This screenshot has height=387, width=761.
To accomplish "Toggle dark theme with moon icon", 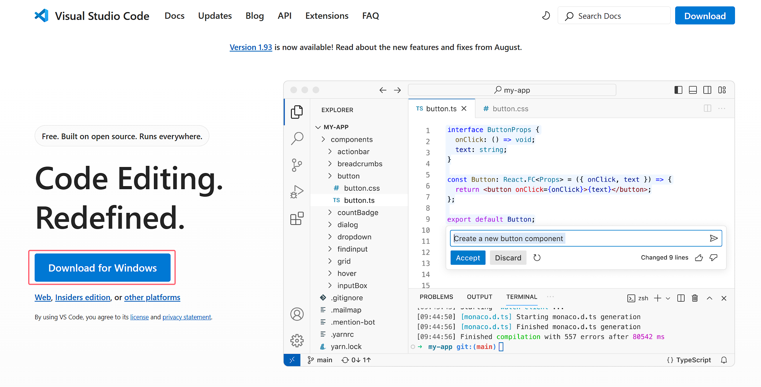I will pos(546,16).
